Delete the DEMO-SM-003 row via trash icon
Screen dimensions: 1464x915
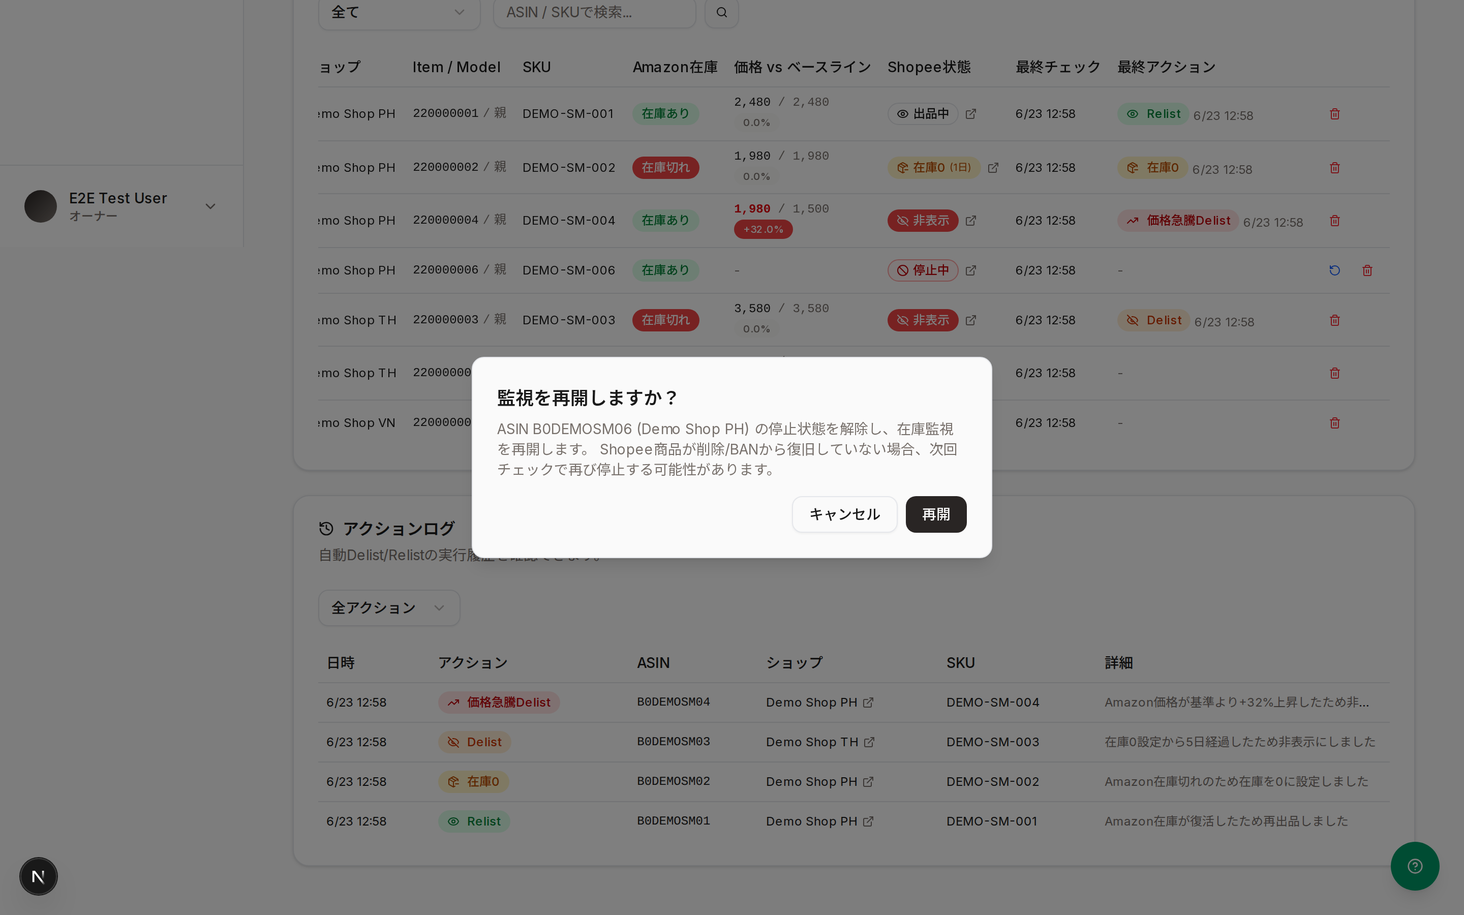coord(1334,320)
